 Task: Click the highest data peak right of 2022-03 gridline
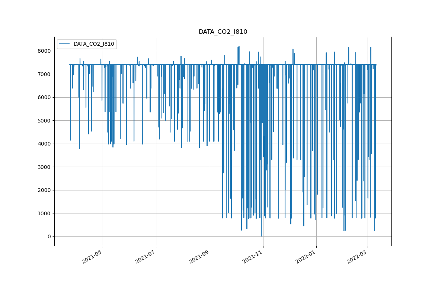tap(371, 48)
